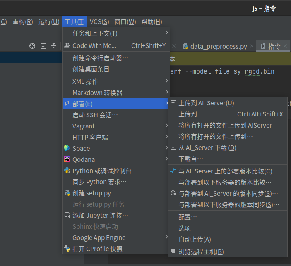Select 将所有打开的文件上传到…
The height and width of the screenshot is (266, 291).
click(228, 137)
